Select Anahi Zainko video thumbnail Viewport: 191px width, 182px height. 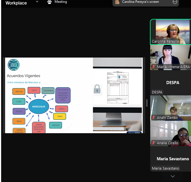tap(171, 108)
